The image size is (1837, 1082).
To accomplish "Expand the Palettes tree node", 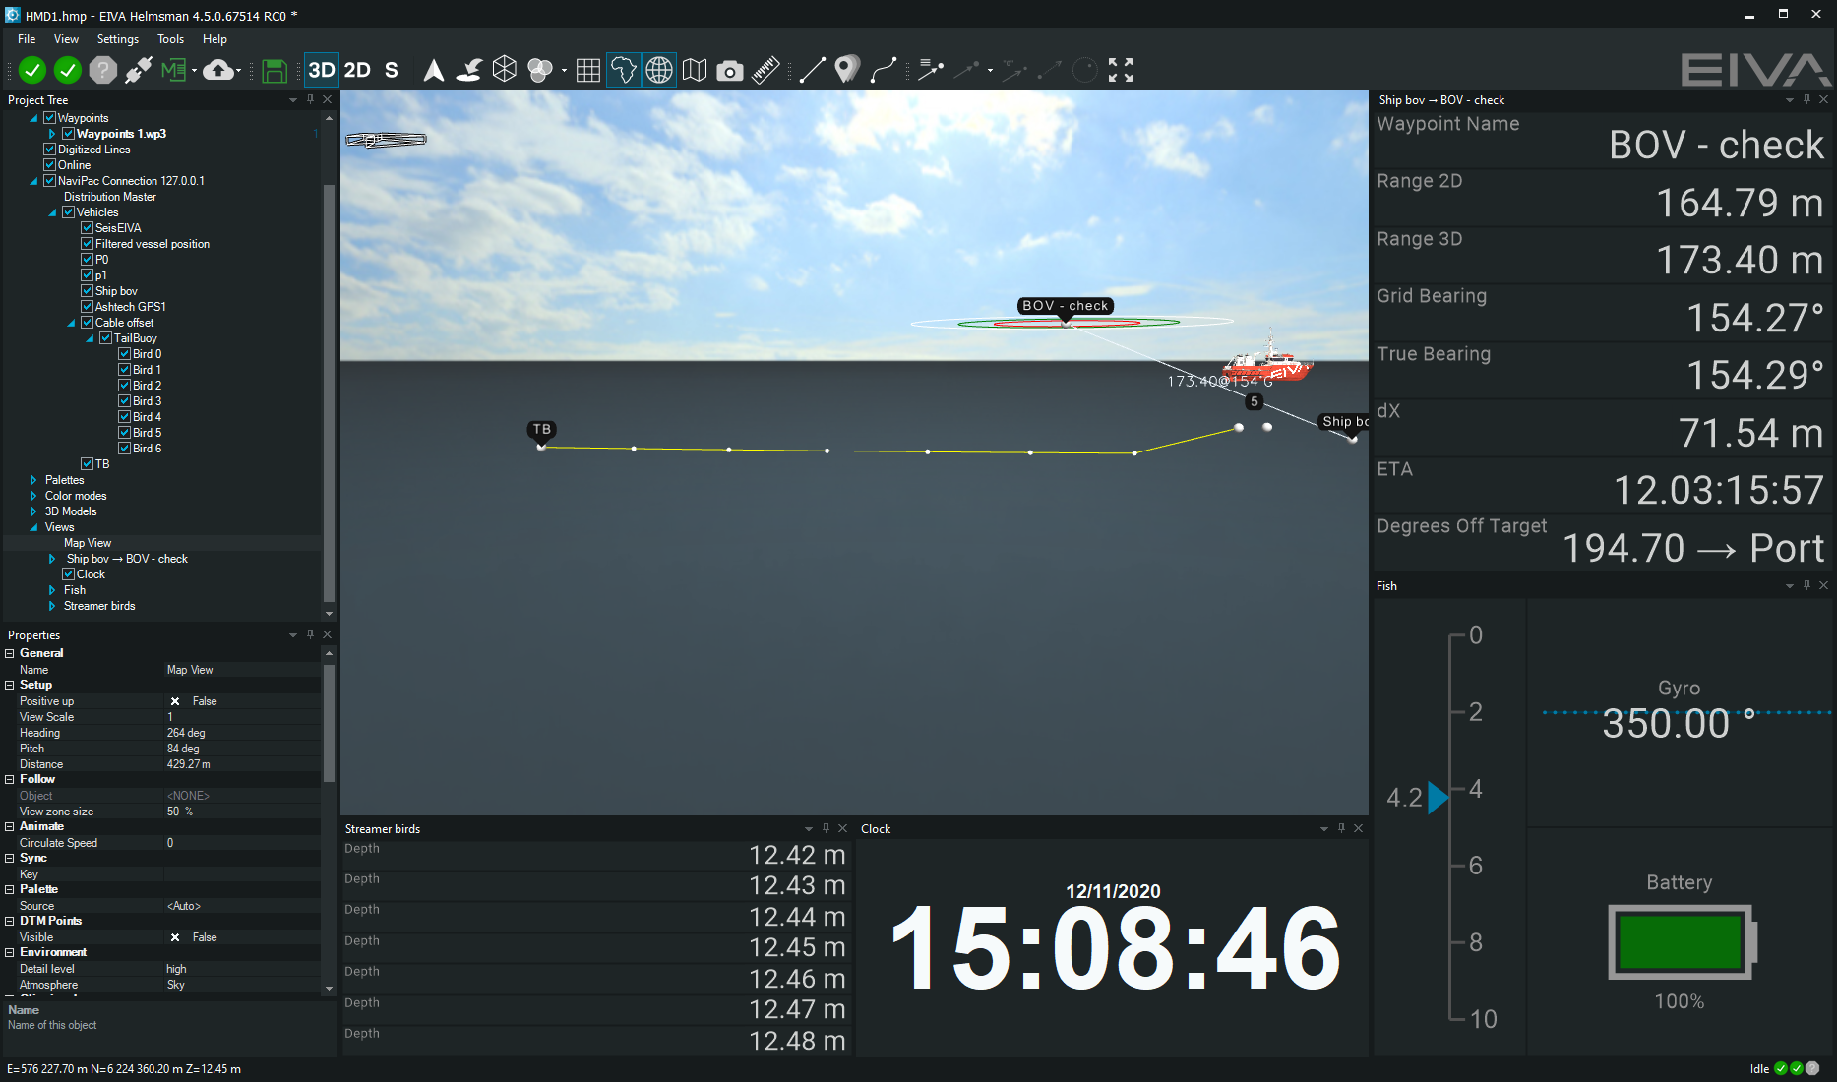I will [34, 479].
